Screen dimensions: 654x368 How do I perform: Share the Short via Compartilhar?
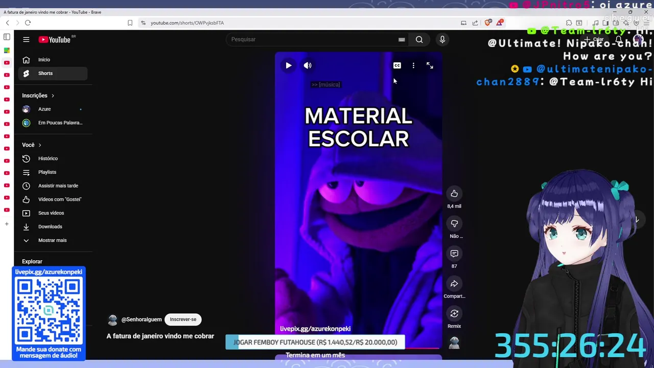pos(454,284)
